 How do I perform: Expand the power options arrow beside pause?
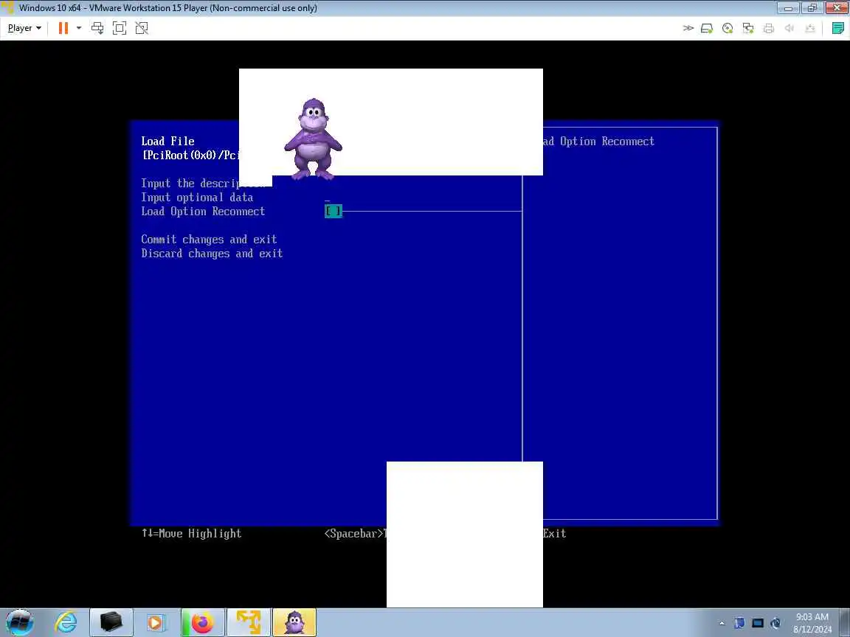coord(79,28)
